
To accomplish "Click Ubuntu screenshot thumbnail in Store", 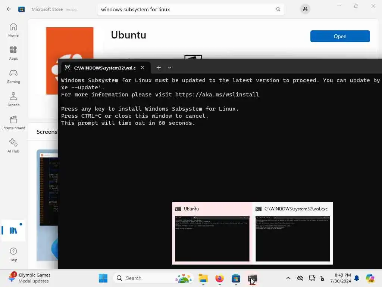I will click(47, 205).
